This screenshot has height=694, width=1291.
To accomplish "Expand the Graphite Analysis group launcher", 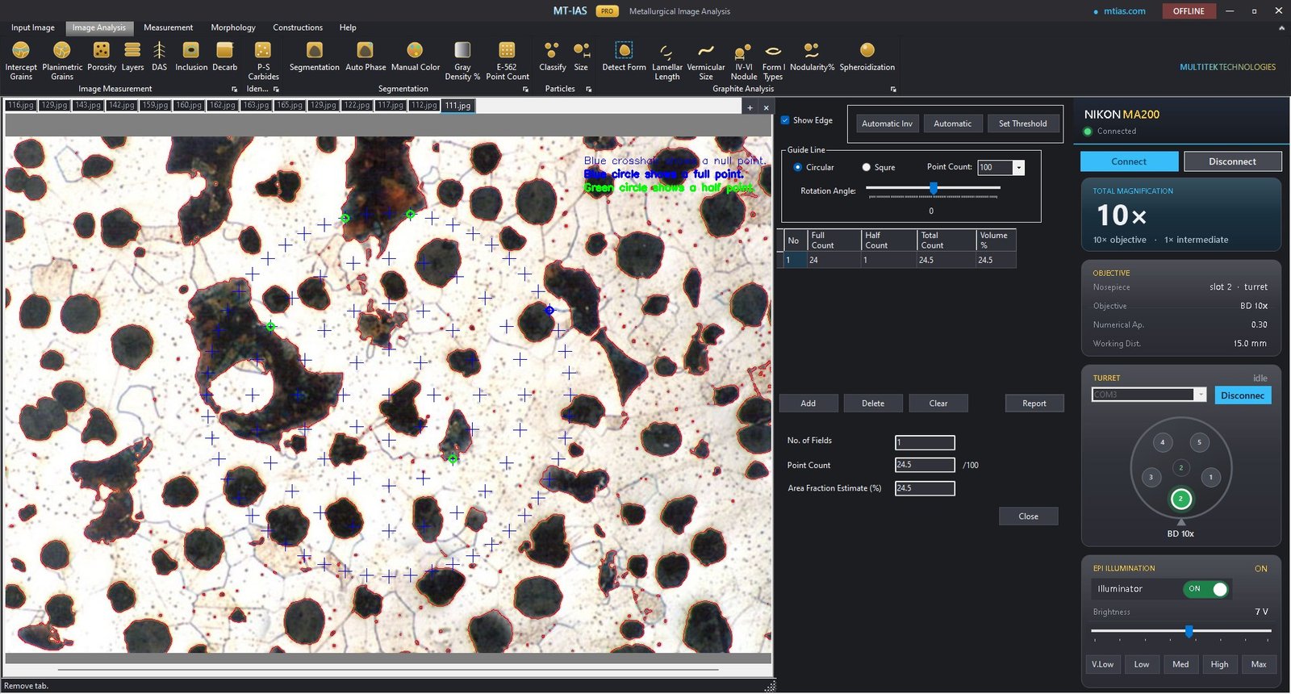I will point(893,90).
